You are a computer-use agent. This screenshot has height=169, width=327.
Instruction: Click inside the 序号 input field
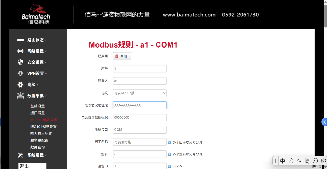(139, 69)
